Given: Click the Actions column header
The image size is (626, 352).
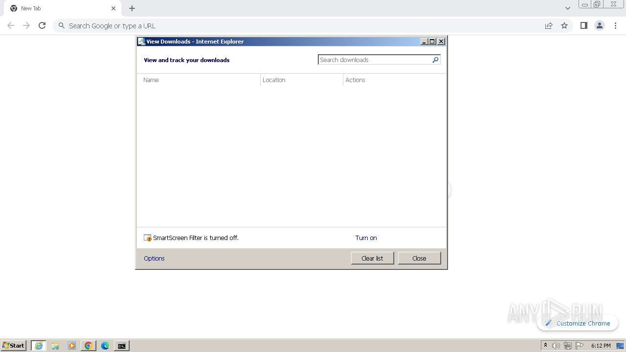Looking at the screenshot, I should point(394,80).
